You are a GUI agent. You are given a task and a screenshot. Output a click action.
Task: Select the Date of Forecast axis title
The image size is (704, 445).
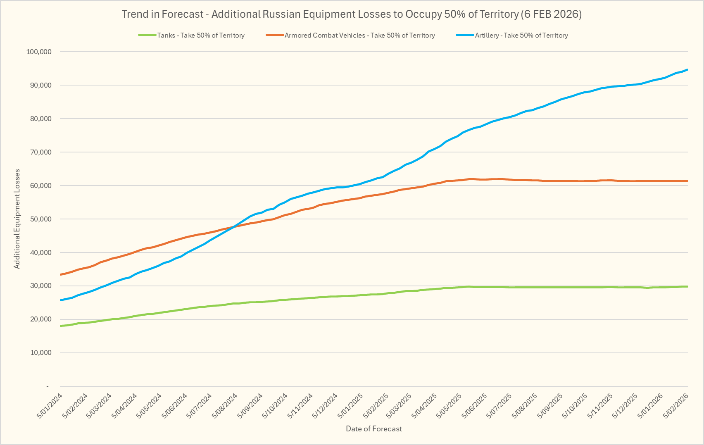[373, 429]
